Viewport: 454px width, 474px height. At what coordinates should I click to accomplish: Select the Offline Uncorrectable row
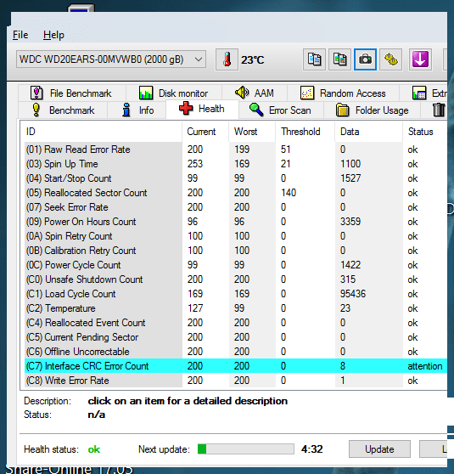(236, 352)
